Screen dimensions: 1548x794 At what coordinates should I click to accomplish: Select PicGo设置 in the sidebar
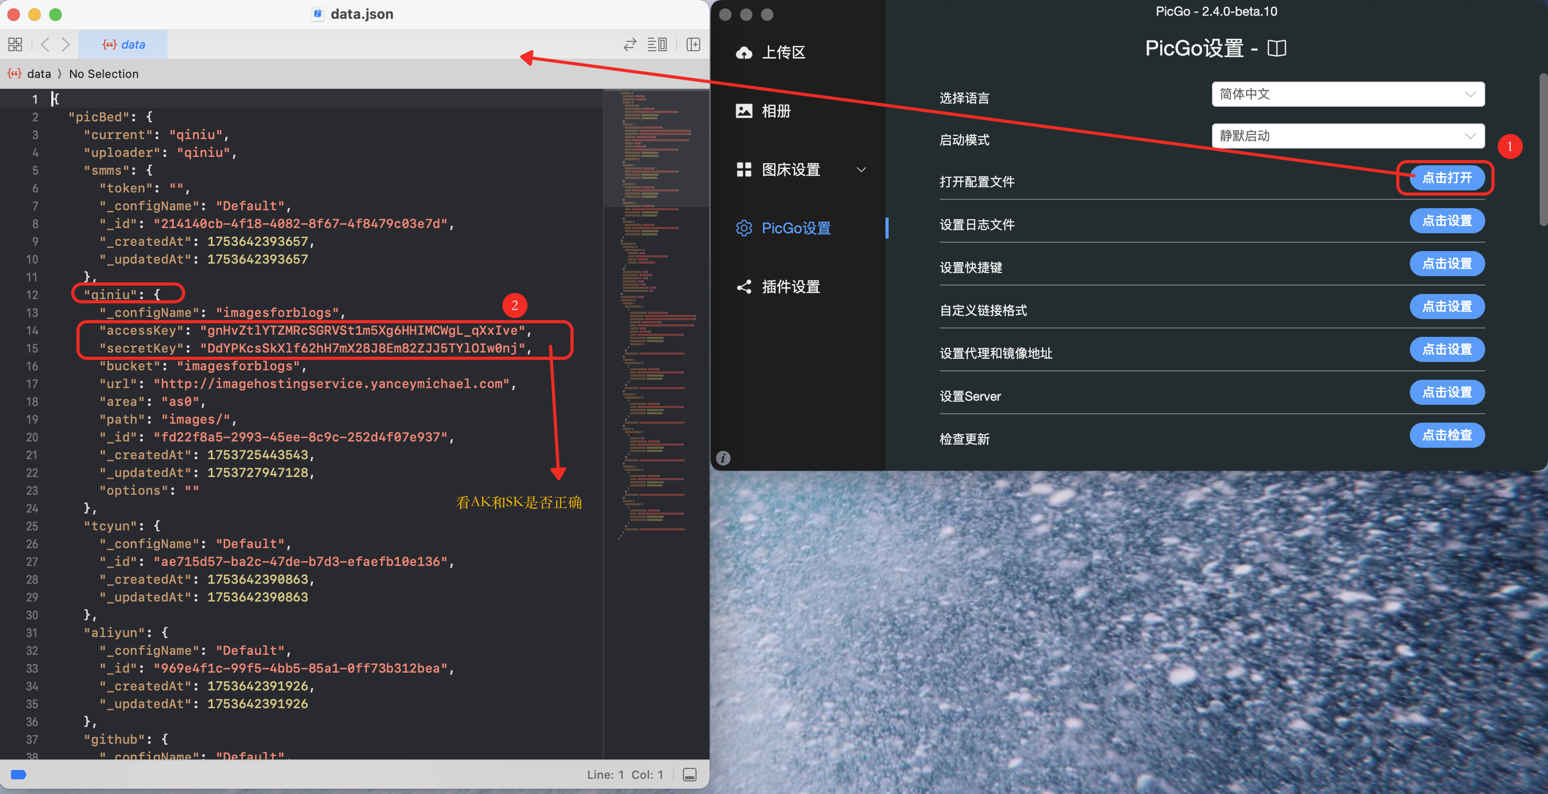tap(795, 228)
